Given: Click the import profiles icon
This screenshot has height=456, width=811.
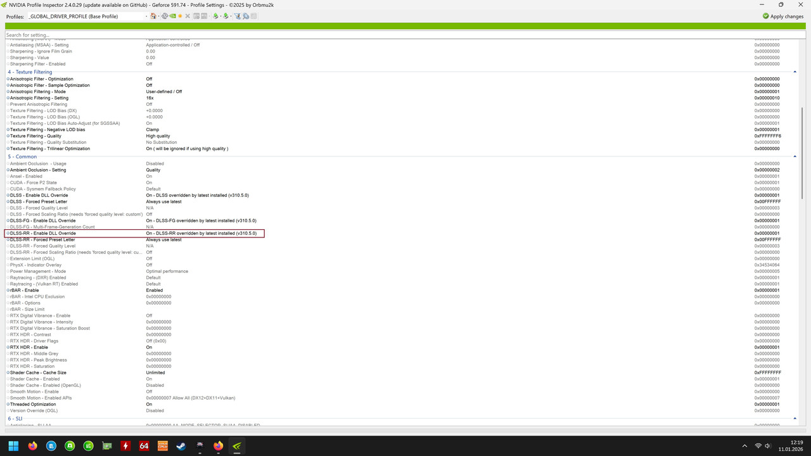Looking at the screenshot, I should [226, 16].
